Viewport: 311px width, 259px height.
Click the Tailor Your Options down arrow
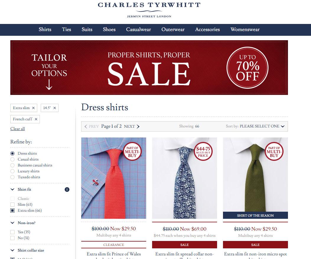coord(49,85)
